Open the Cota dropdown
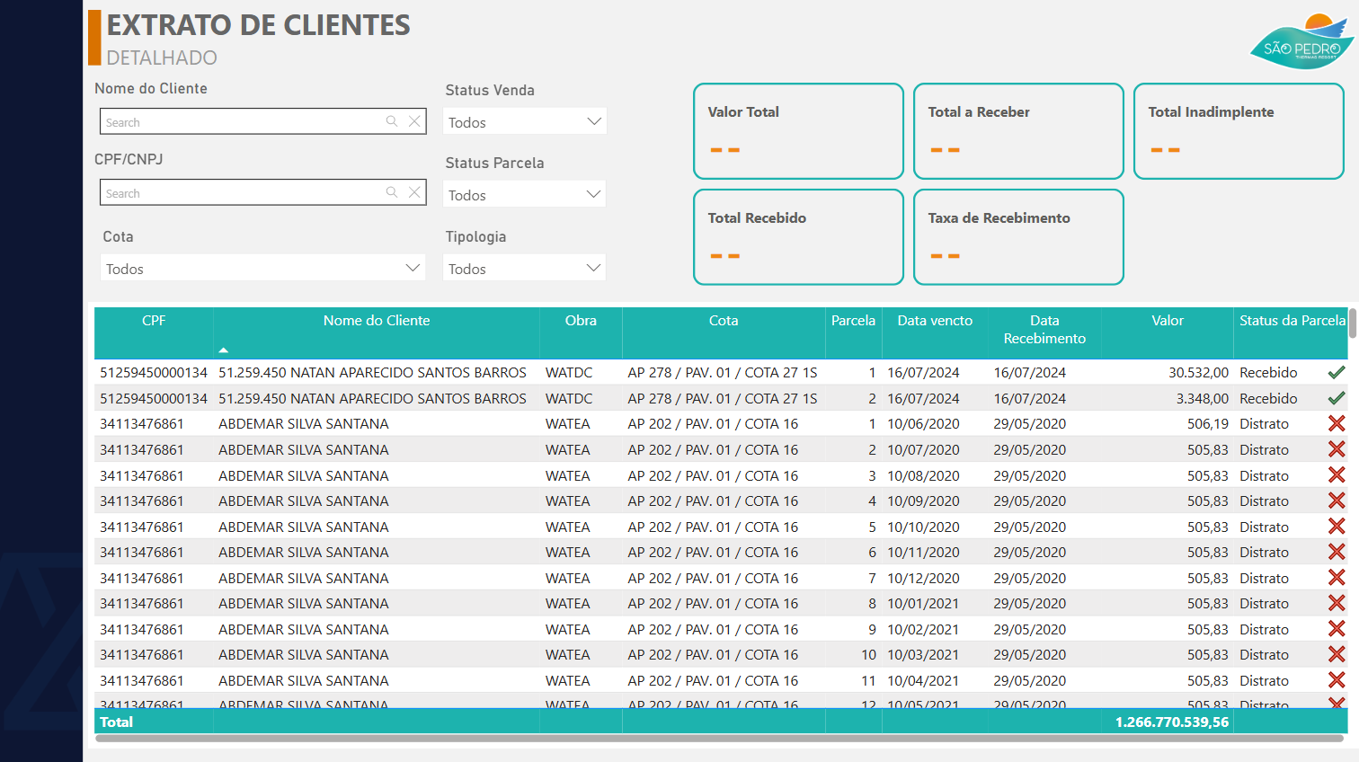Image resolution: width=1359 pixels, height=762 pixels. coord(262,268)
